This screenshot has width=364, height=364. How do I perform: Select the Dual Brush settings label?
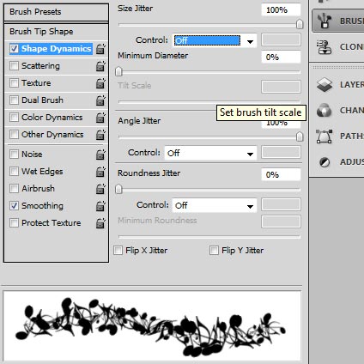tap(42, 100)
